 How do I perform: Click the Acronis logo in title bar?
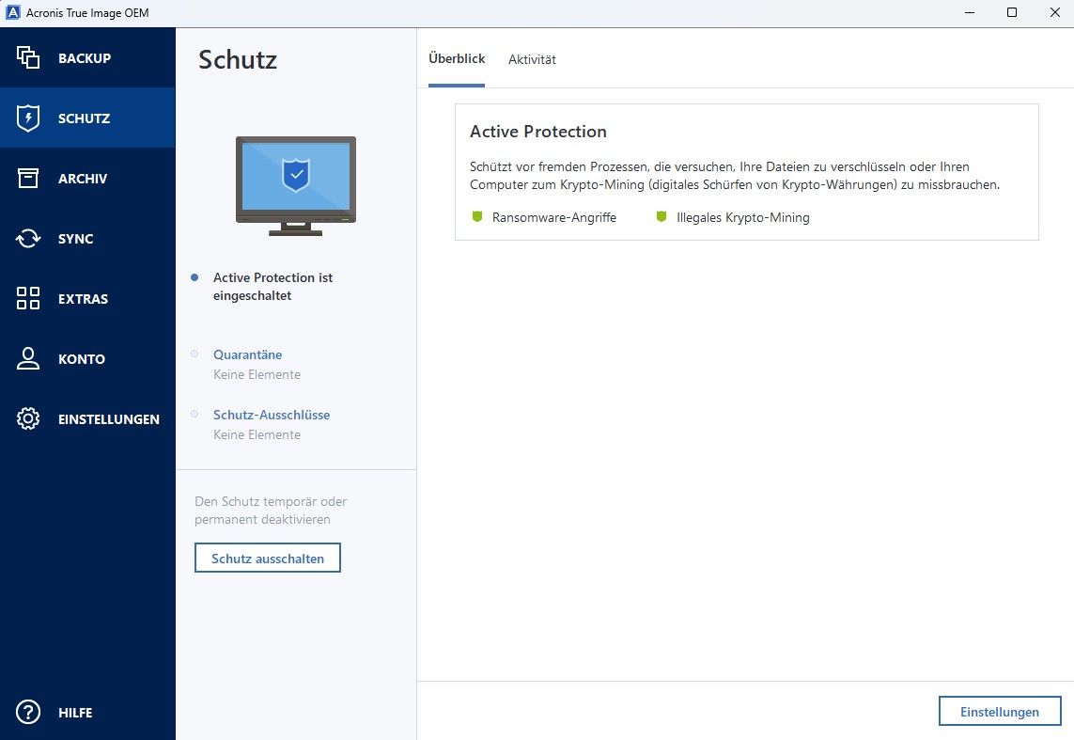13,13
